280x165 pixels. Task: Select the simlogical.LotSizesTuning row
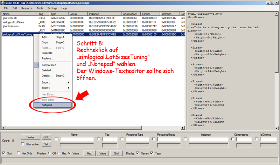[x=93, y=34]
